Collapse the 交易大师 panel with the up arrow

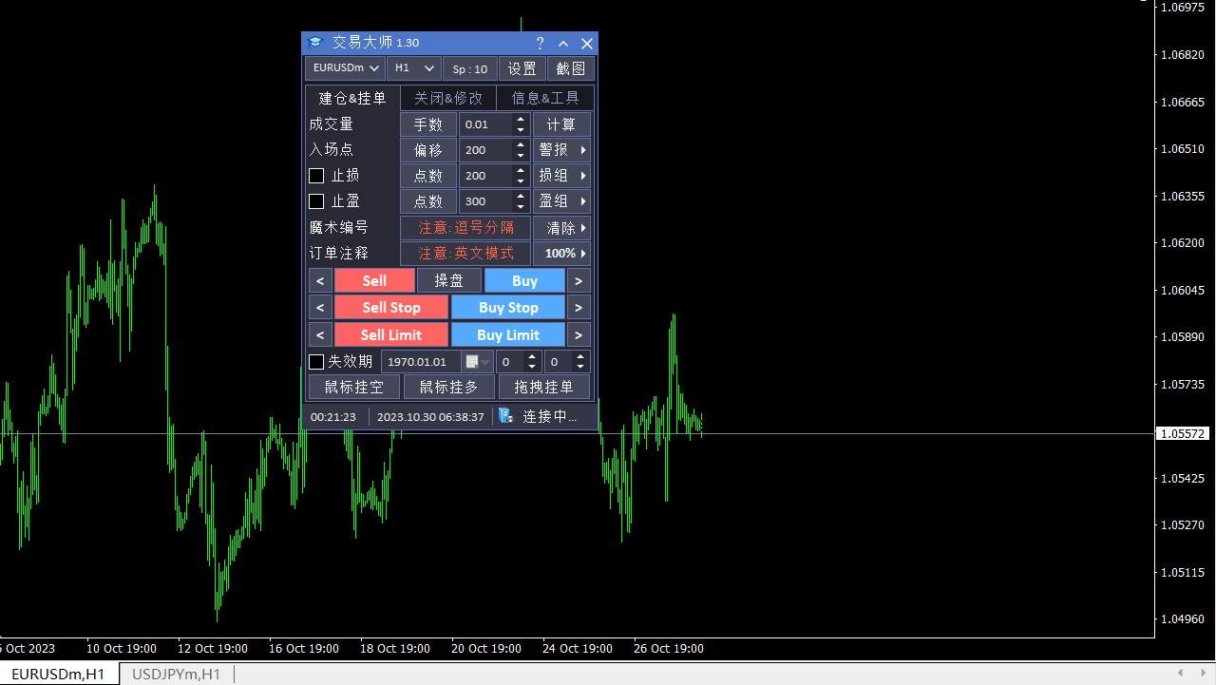pos(563,43)
